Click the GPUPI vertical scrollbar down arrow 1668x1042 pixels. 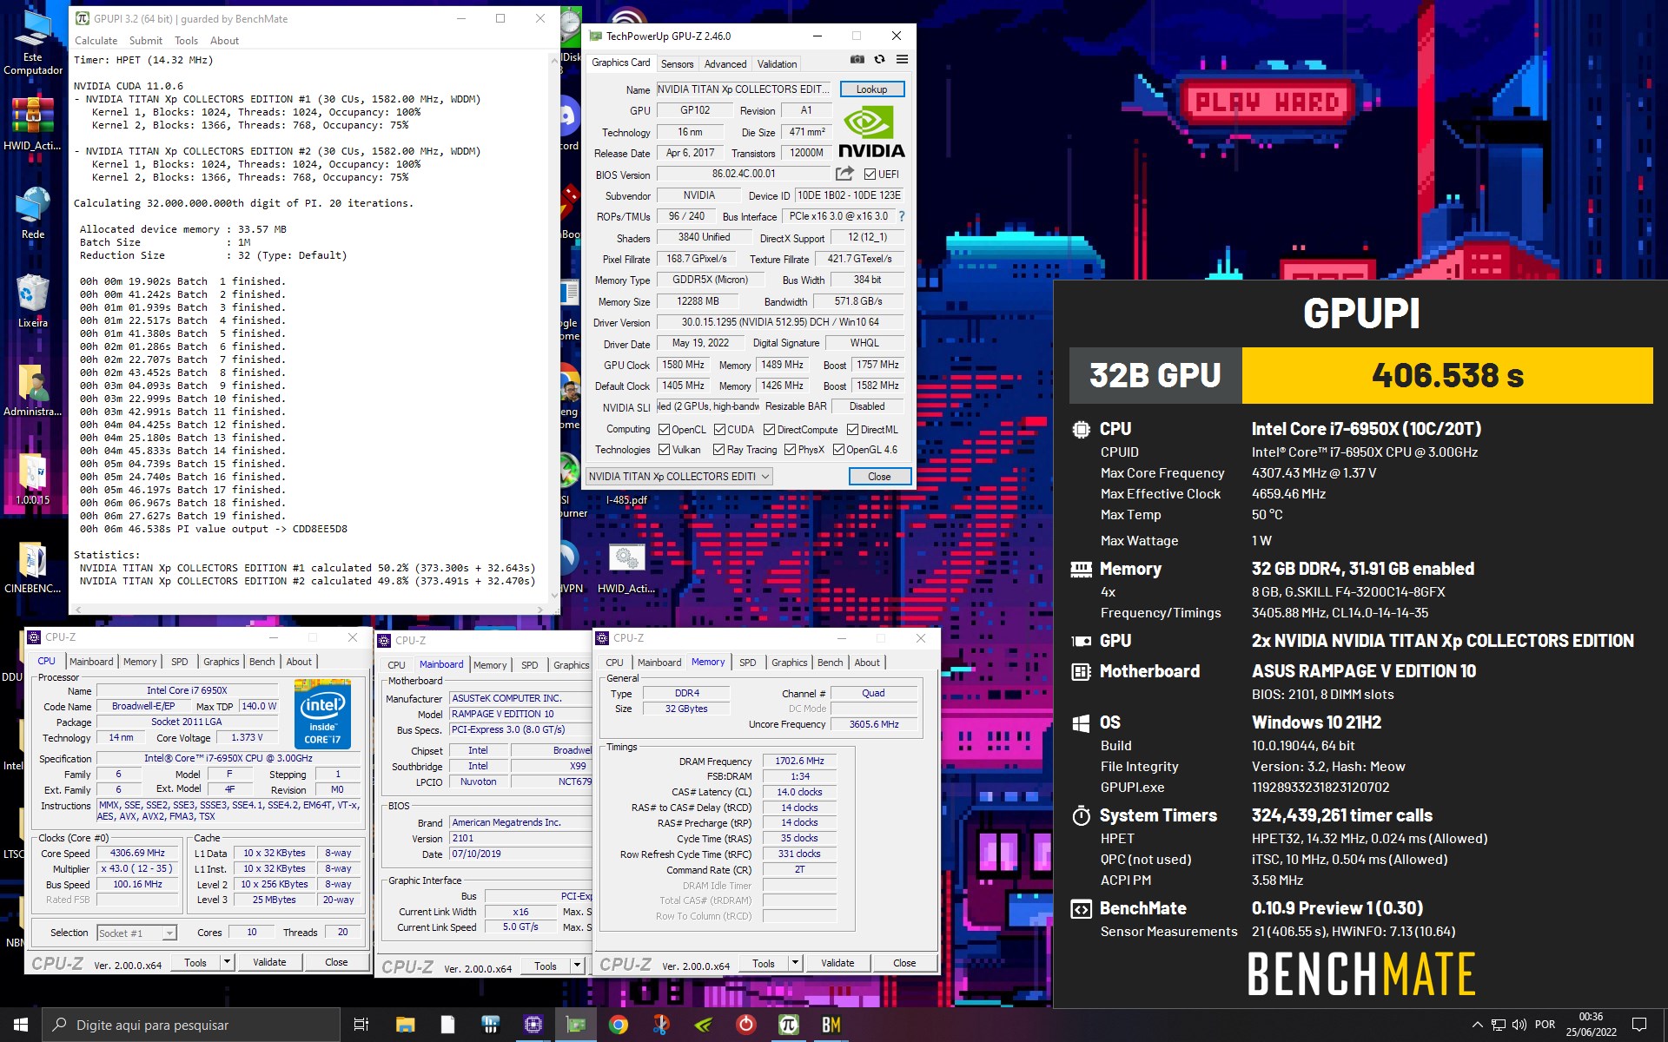pyautogui.click(x=555, y=596)
